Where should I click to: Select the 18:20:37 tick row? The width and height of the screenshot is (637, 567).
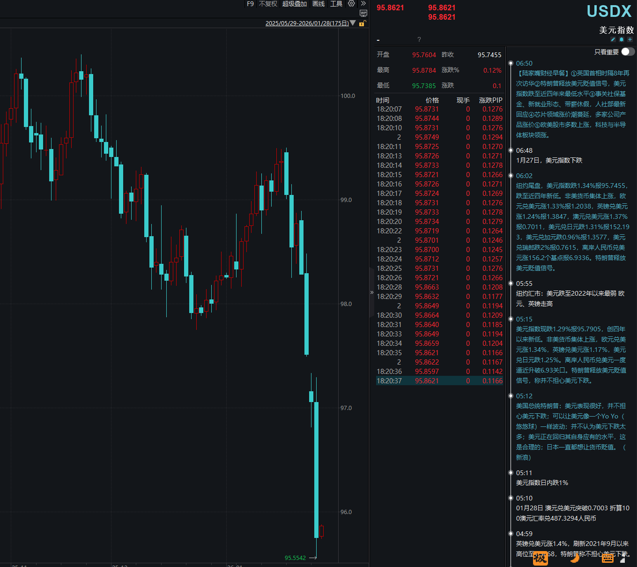click(439, 381)
